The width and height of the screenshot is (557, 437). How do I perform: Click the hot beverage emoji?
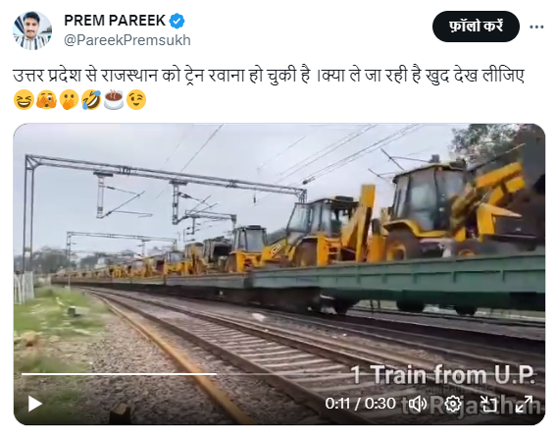114,100
